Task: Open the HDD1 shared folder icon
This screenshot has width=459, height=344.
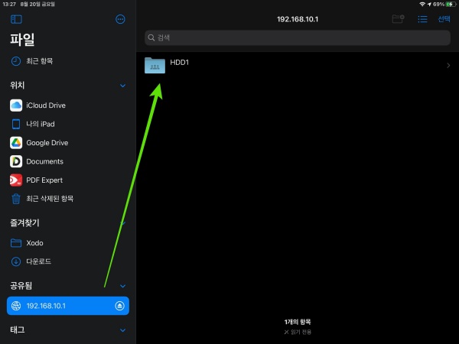Action: click(x=155, y=67)
